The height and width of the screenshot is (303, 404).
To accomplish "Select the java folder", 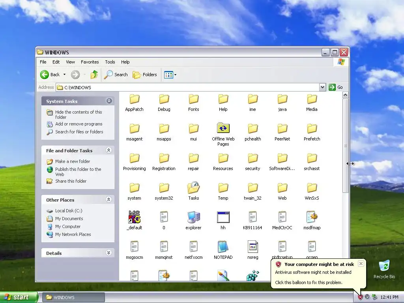I will 282,103.
